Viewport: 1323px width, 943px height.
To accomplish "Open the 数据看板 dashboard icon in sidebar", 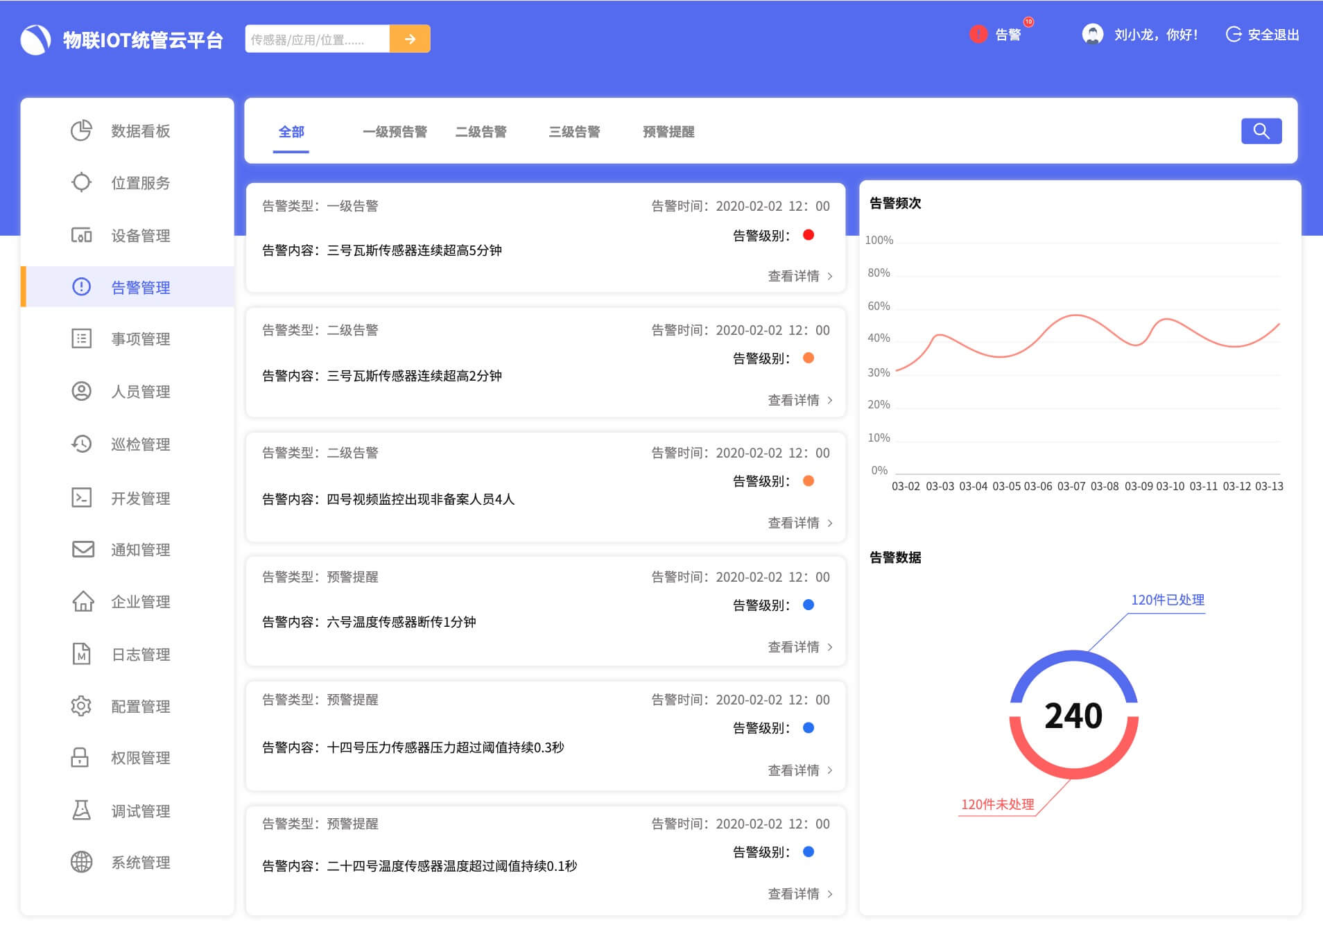I will click(x=82, y=130).
